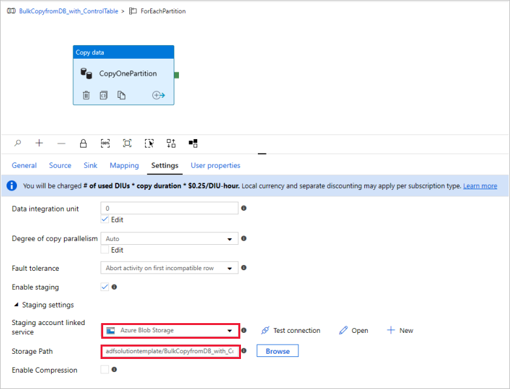The width and height of the screenshot is (510, 389).
Task: Show Enable Compression info tooltip
Action: pyautogui.click(x=114, y=369)
